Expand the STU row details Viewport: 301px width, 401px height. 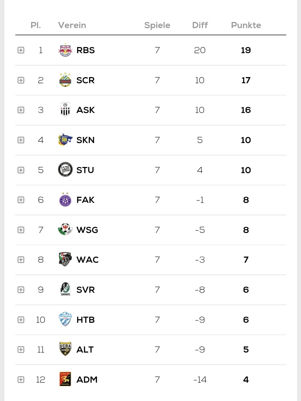(x=21, y=170)
